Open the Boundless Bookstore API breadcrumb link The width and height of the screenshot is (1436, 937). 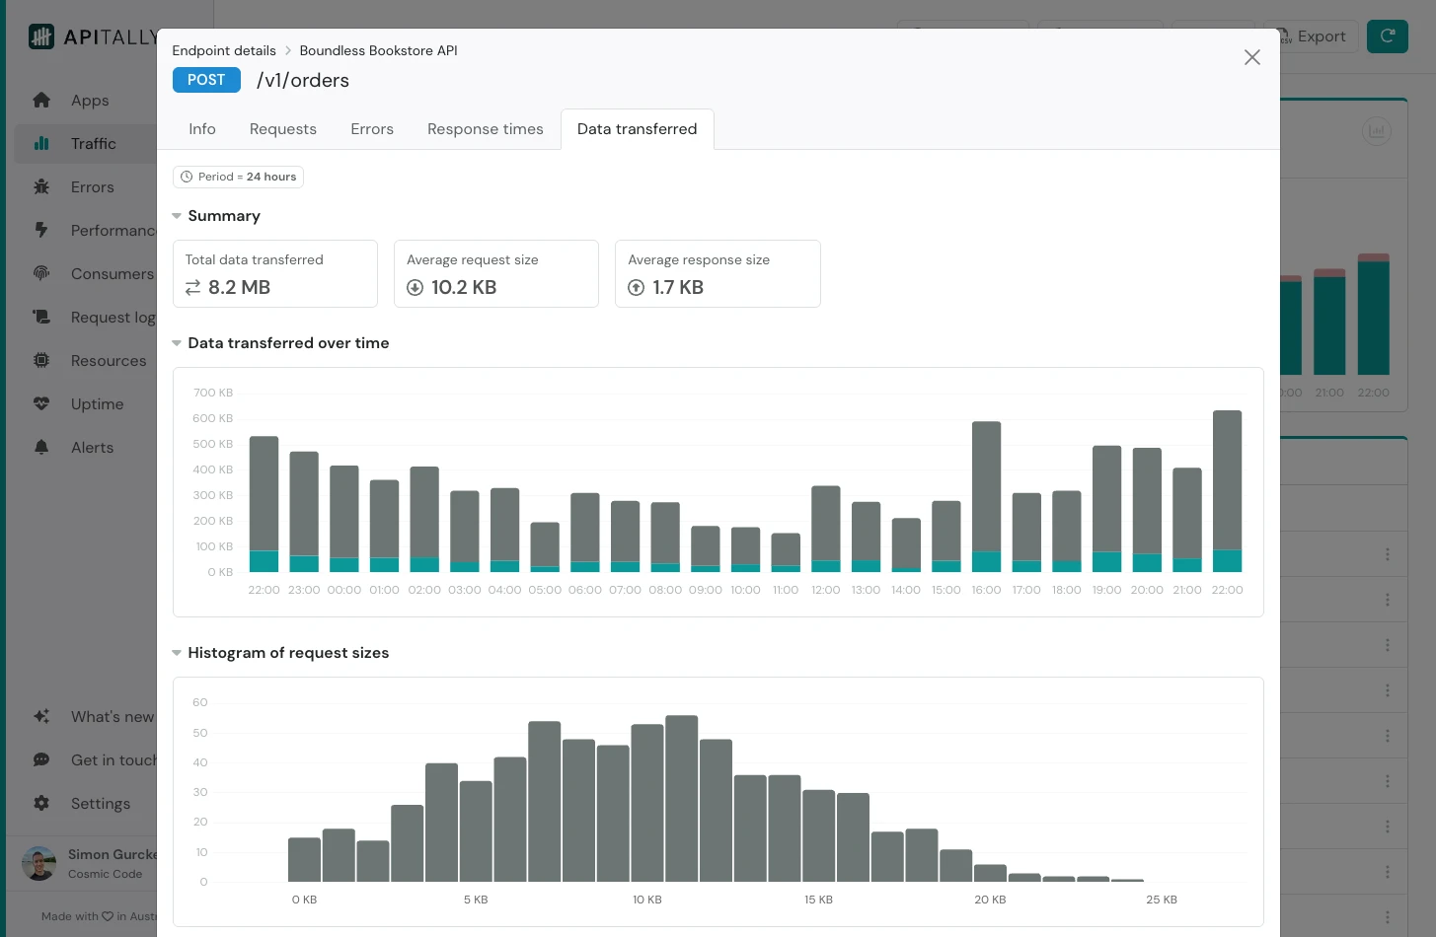pos(378,50)
